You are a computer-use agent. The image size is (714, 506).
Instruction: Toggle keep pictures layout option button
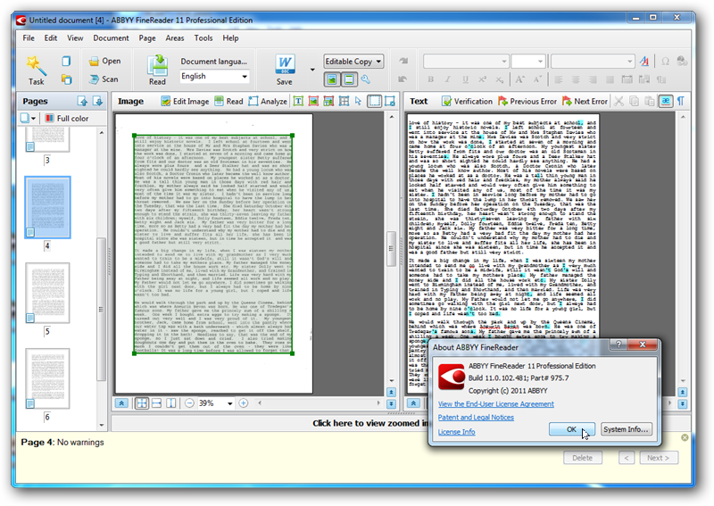(x=332, y=79)
